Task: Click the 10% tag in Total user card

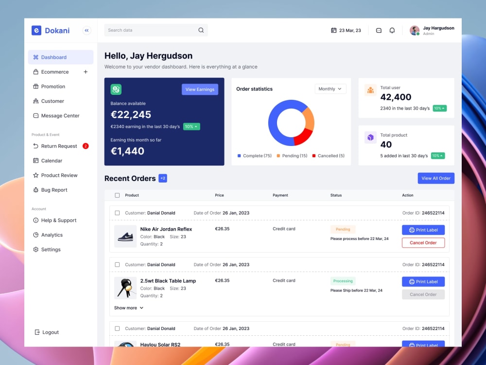Action: point(439,109)
